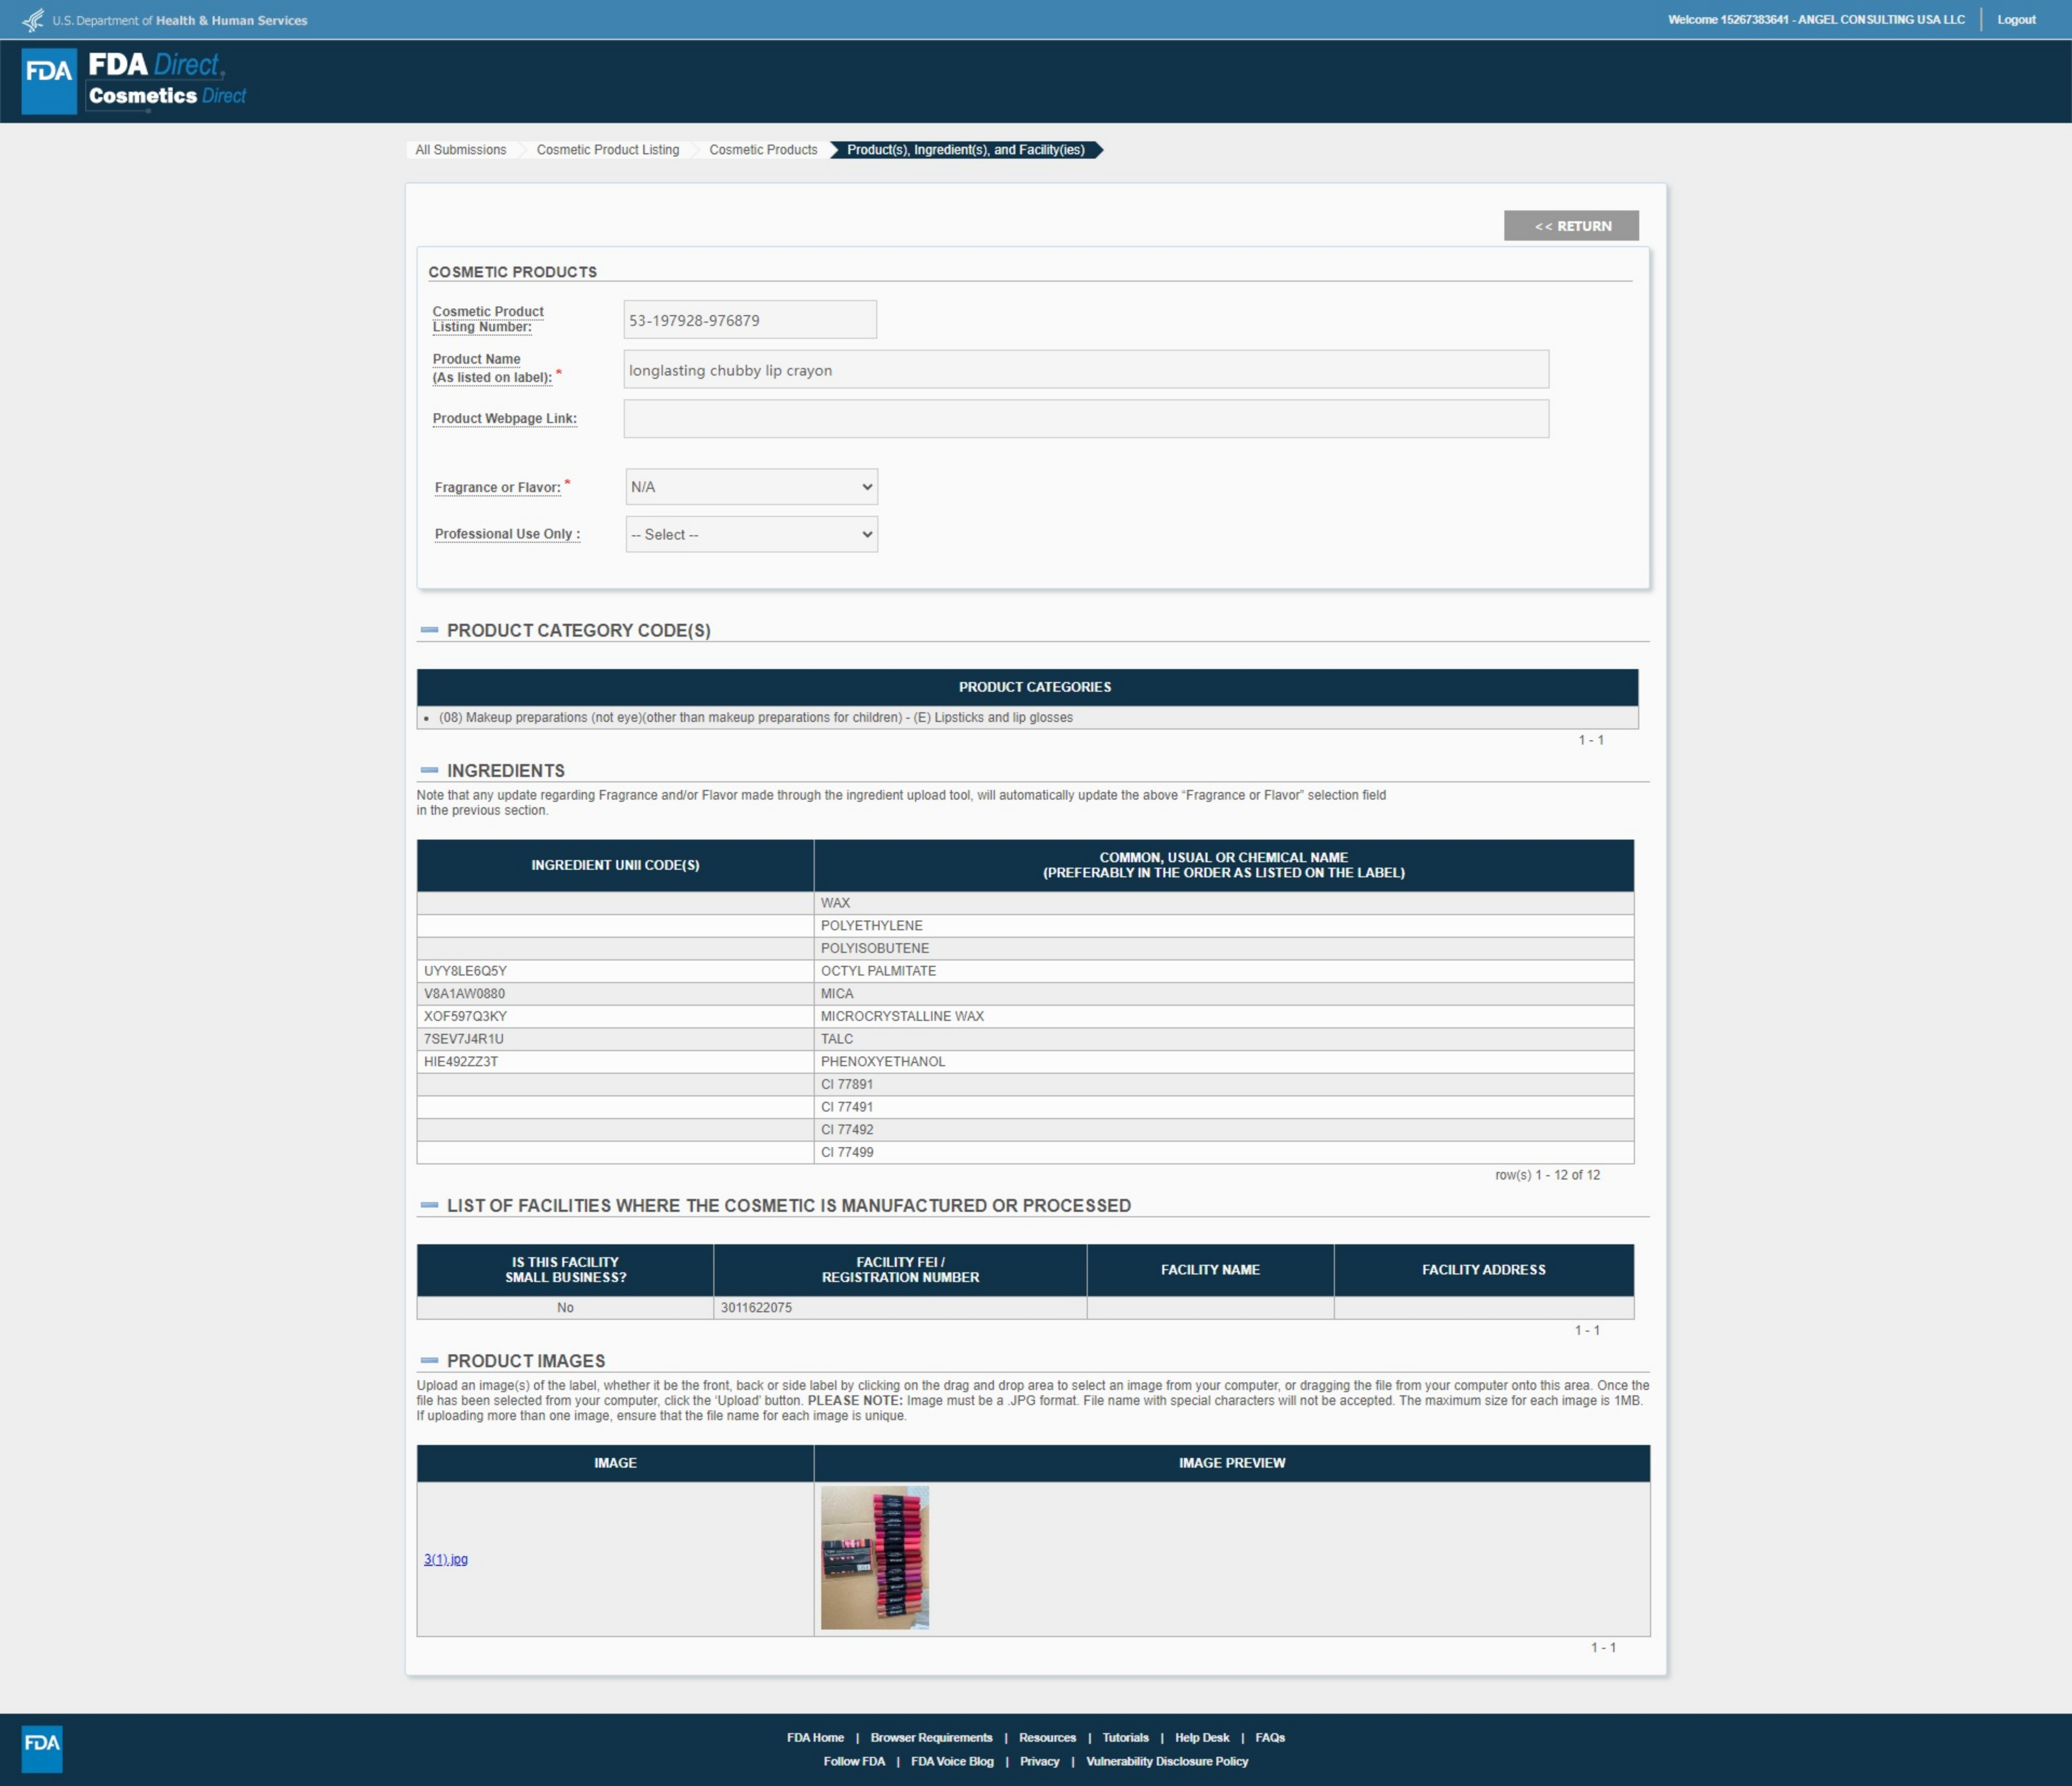Open the 3(1).jpg image link

[x=445, y=1559]
